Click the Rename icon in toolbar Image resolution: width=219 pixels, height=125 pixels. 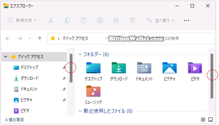click(x=100, y=20)
